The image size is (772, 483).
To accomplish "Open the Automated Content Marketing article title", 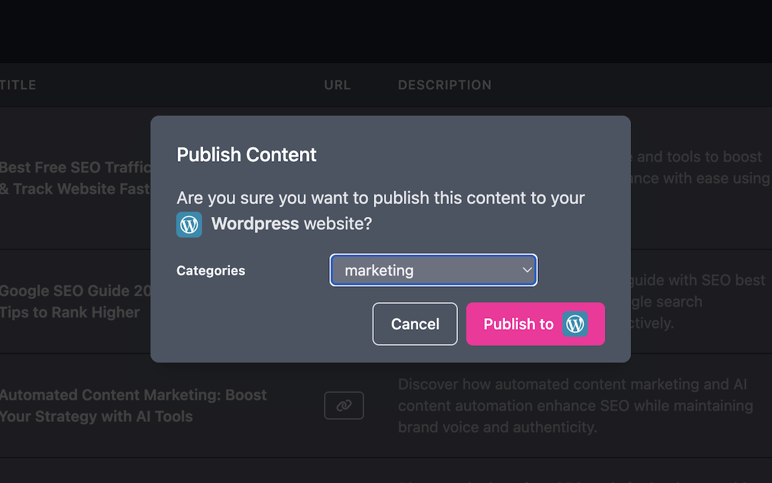I will click(x=133, y=406).
